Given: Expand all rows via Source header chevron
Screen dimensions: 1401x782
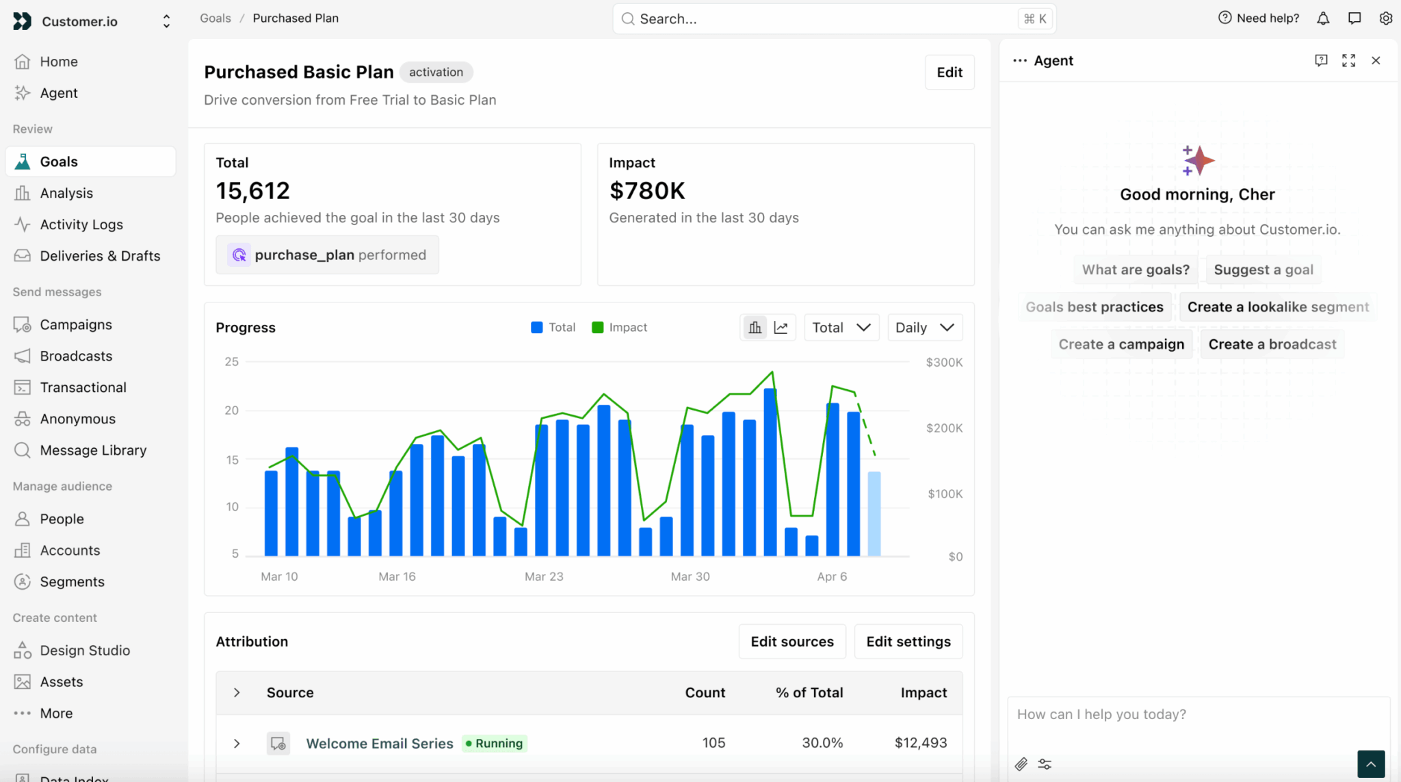Looking at the screenshot, I should click(x=237, y=693).
